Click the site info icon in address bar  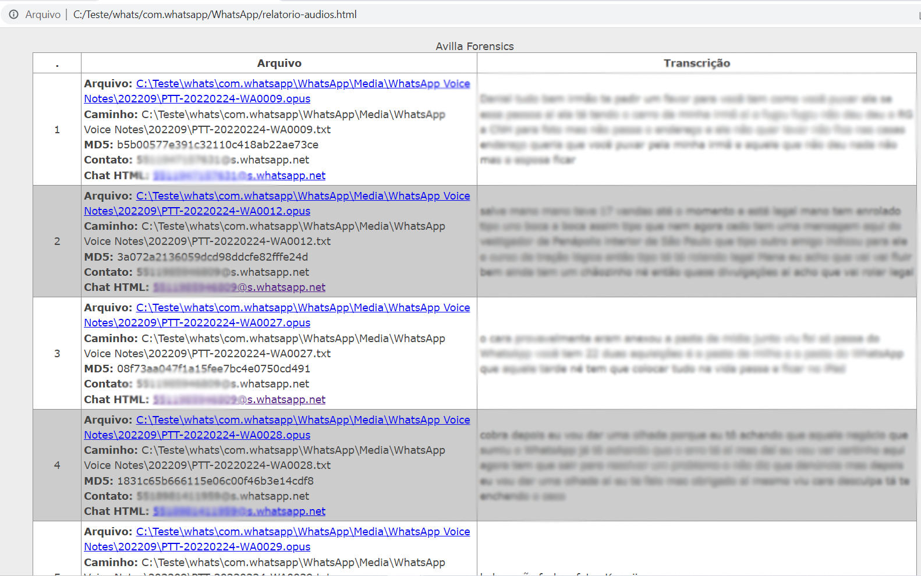tap(13, 15)
